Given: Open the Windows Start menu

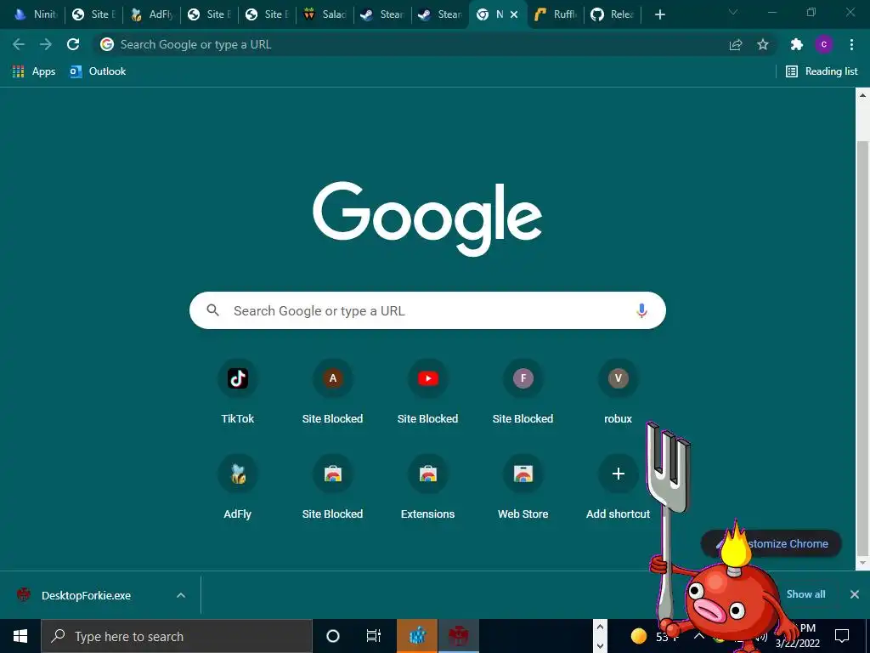Looking at the screenshot, I should click(20, 636).
